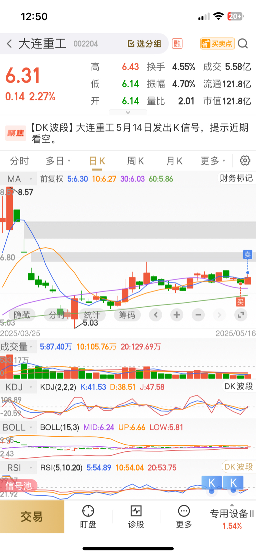Open the RSI indicator dropdown
This screenshot has height=556, width=256.
pyautogui.click(x=18, y=468)
